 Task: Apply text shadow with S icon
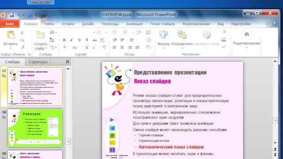coord(87,40)
